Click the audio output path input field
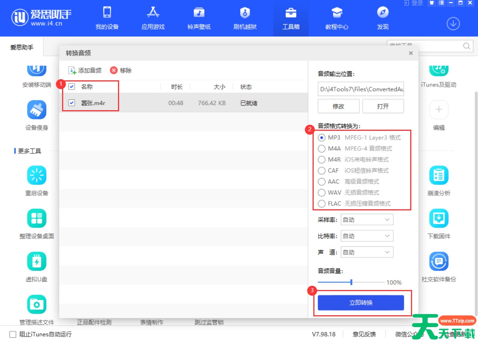The height and width of the screenshot is (342, 478). click(x=360, y=89)
